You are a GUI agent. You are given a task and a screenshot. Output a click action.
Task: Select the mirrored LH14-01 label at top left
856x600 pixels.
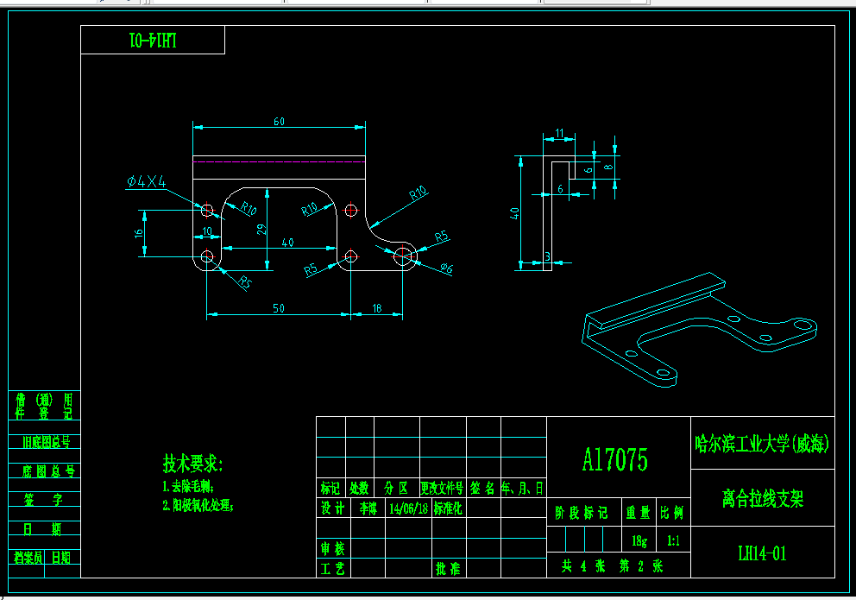tap(153, 41)
